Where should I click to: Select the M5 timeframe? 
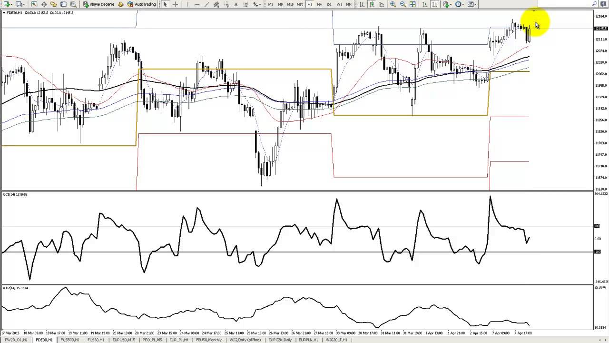[x=280, y=4]
